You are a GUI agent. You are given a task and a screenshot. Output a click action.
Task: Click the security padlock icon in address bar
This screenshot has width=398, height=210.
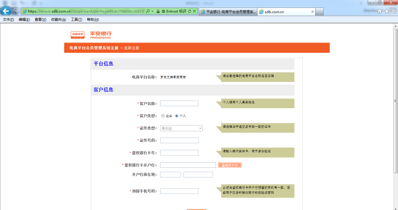[x=158, y=11]
